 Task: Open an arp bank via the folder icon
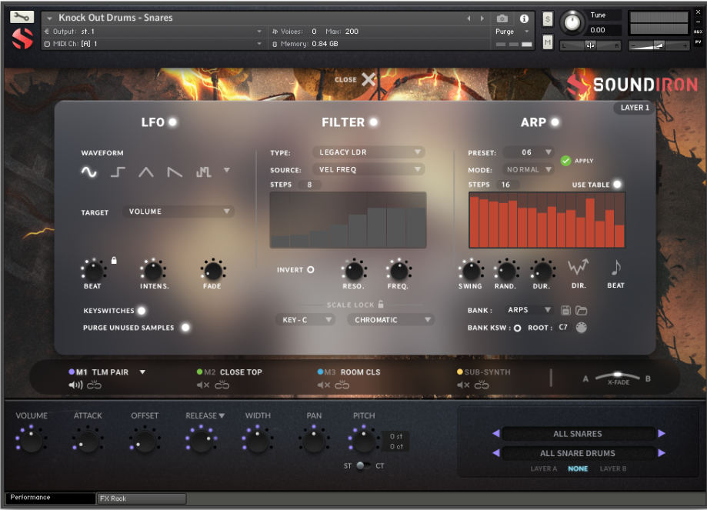(x=582, y=310)
